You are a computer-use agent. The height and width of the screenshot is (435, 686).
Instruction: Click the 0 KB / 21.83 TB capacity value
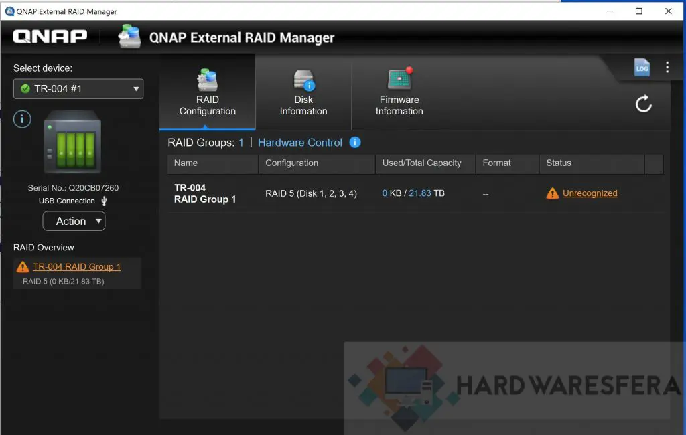(x=413, y=193)
